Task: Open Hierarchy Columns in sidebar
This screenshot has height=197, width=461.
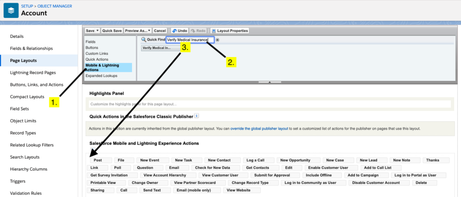Action: click(x=28, y=169)
